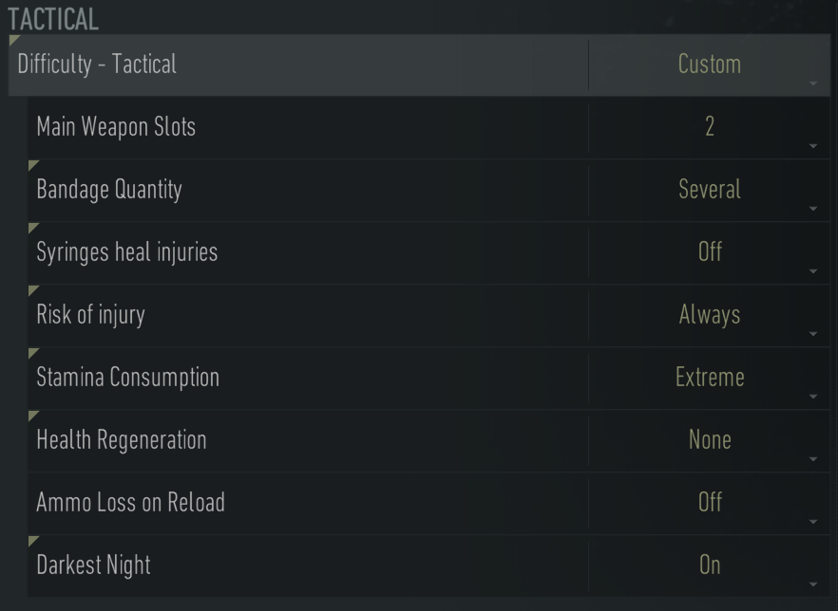The height and width of the screenshot is (611, 838).
Task: Click the 'Extreme' stamina value
Action: pos(710,378)
